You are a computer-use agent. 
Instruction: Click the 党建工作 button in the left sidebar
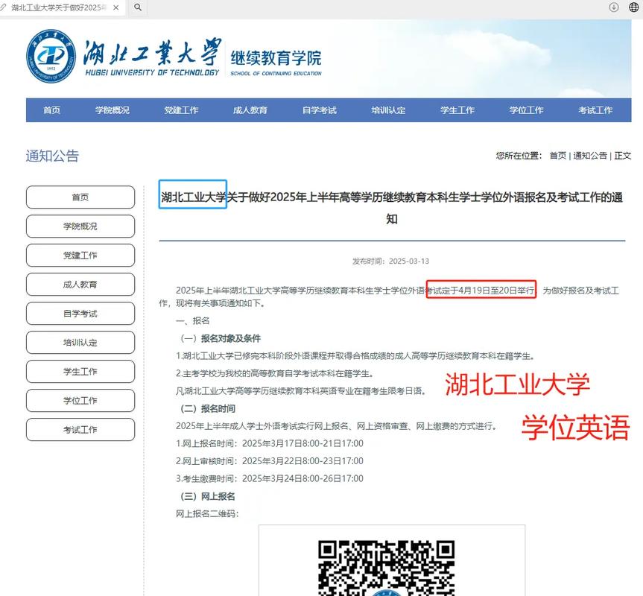coord(80,255)
